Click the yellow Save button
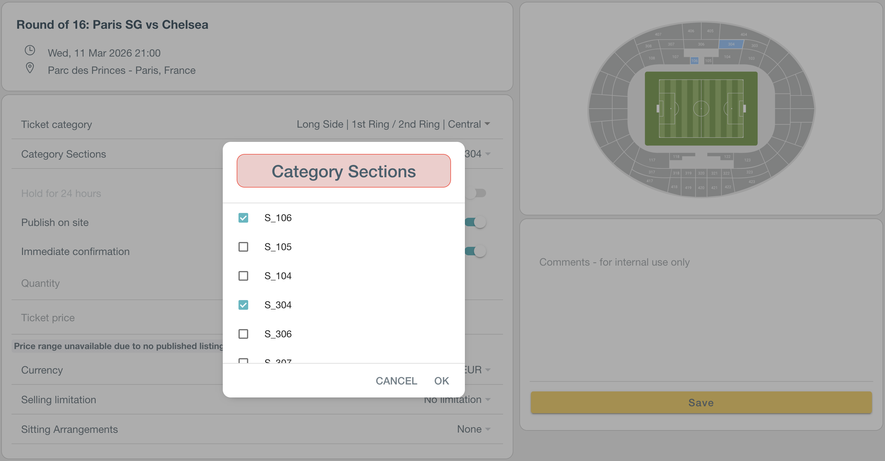Image resolution: width=885 pixels, height=461 pixels. 701,402
